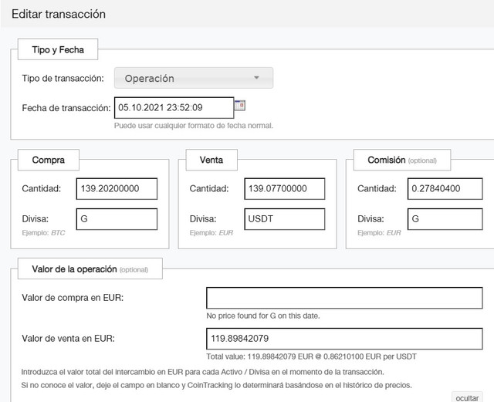Click the Fecha de transacción input field
The width and height of the screenshot is (494, 402).
pos(174,108)
